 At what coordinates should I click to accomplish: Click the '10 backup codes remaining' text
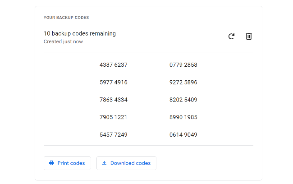(x=80, y=33)
